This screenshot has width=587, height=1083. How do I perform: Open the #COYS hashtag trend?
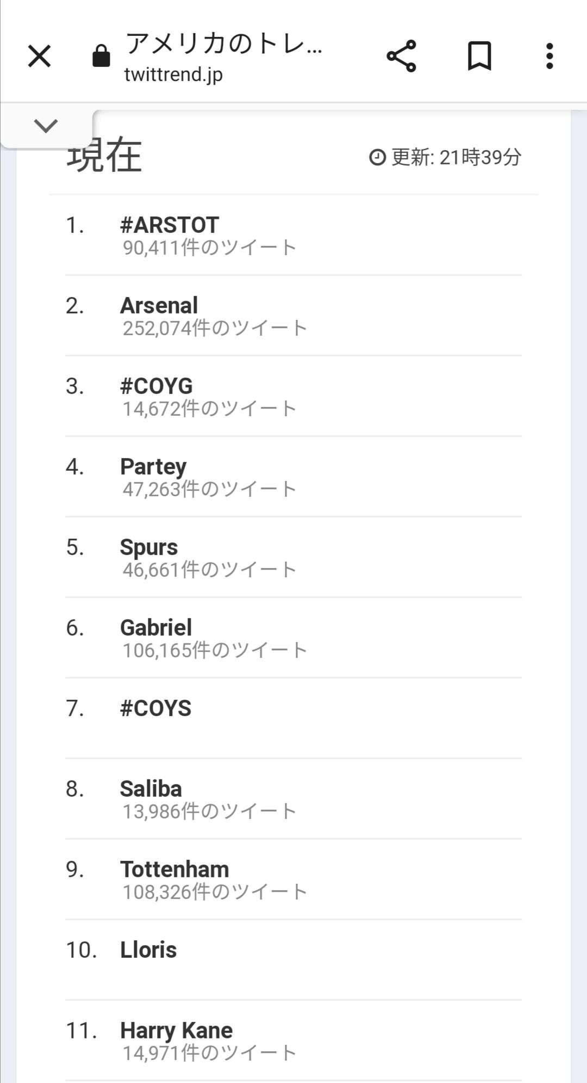156,708
